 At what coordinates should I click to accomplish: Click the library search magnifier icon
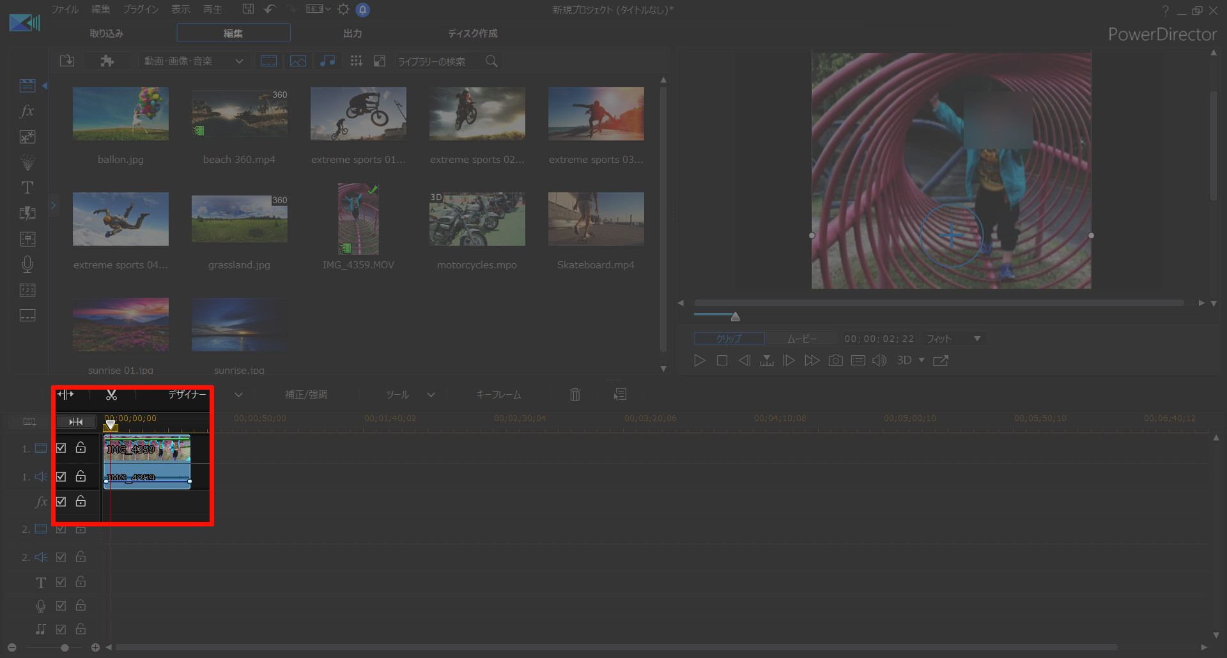pos(491,61)
